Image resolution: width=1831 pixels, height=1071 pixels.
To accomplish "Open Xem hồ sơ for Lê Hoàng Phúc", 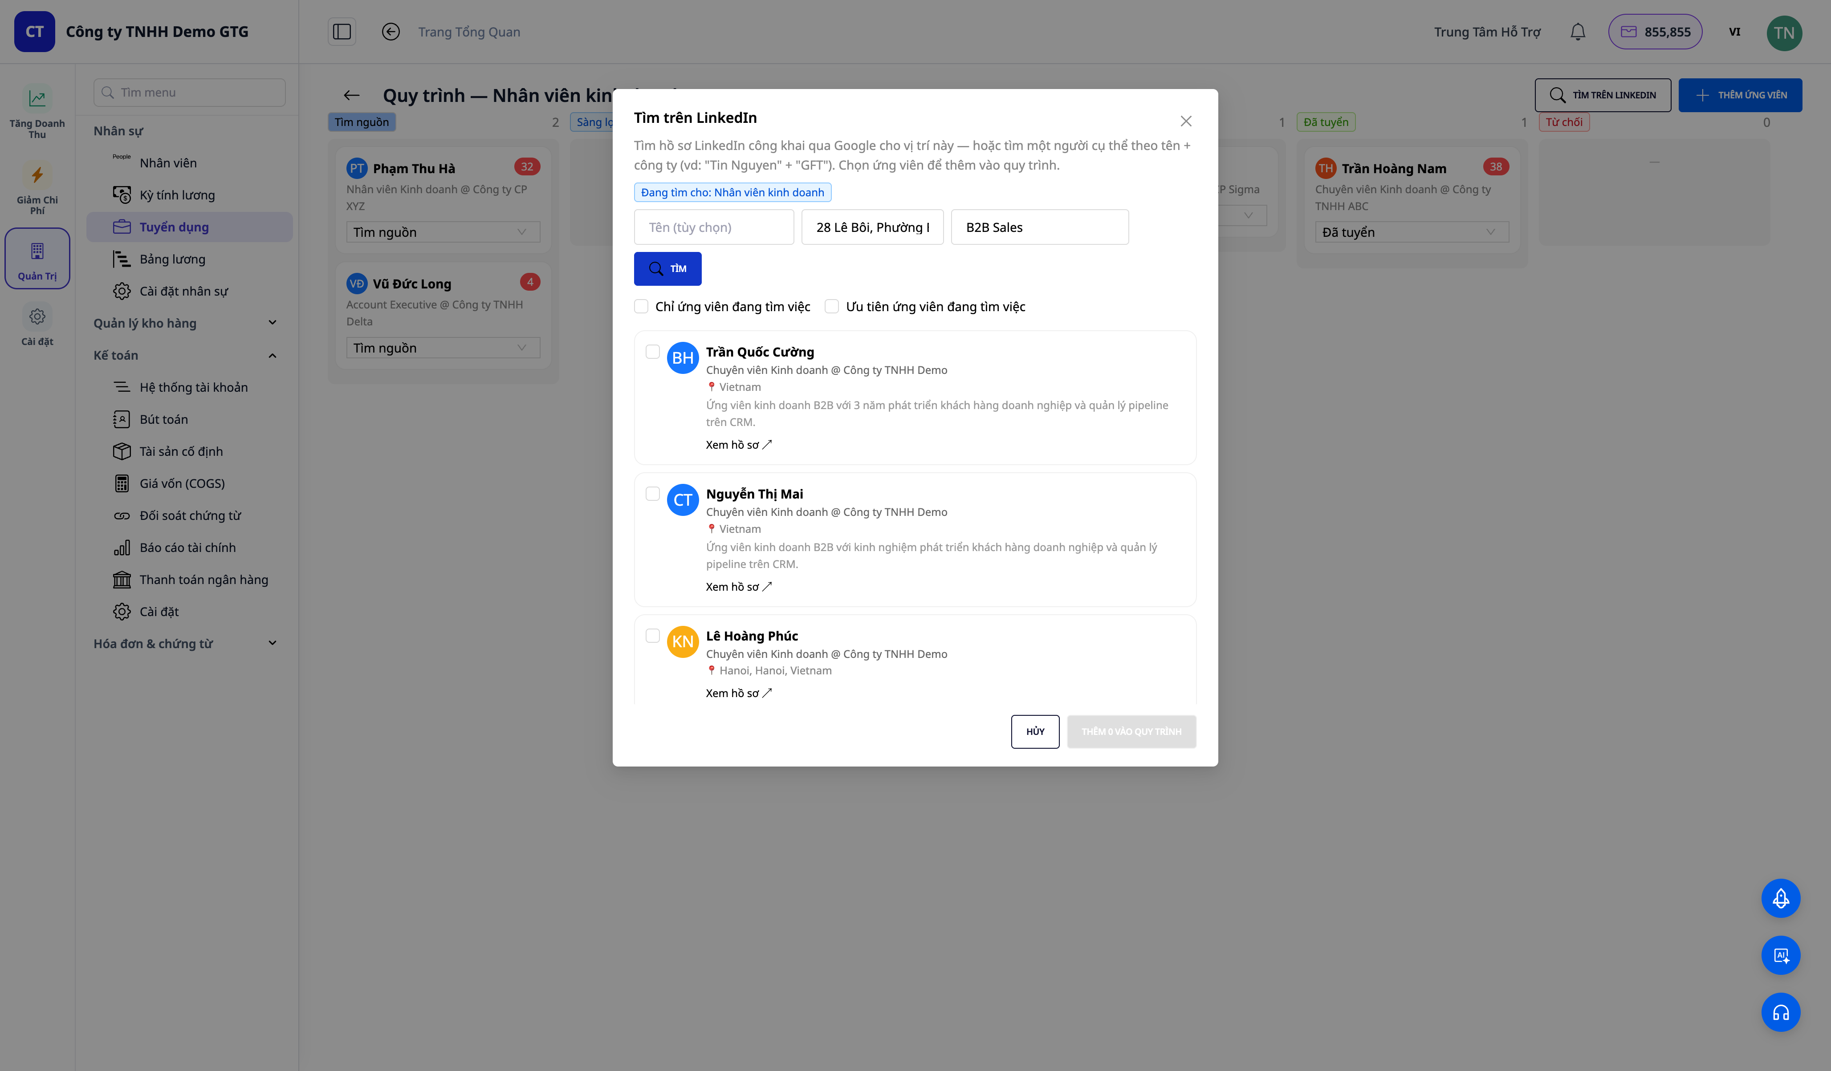I will click(x=738, y=693).
